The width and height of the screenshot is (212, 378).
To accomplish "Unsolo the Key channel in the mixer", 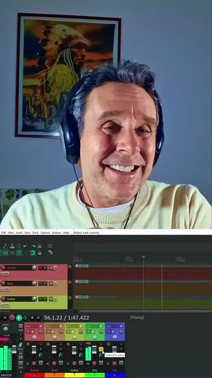I will pos(101,349).
